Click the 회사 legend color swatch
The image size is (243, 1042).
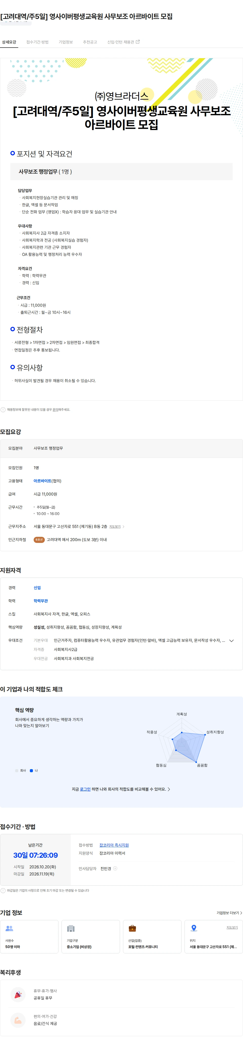(16, 771)
